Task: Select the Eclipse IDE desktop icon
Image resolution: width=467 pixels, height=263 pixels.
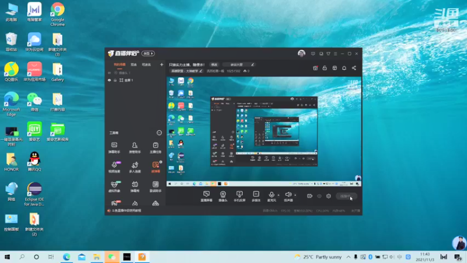Action: coord(34,194)
